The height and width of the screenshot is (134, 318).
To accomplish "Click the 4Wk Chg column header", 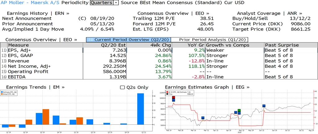I will pyautogui.click(x=149, y=45).
